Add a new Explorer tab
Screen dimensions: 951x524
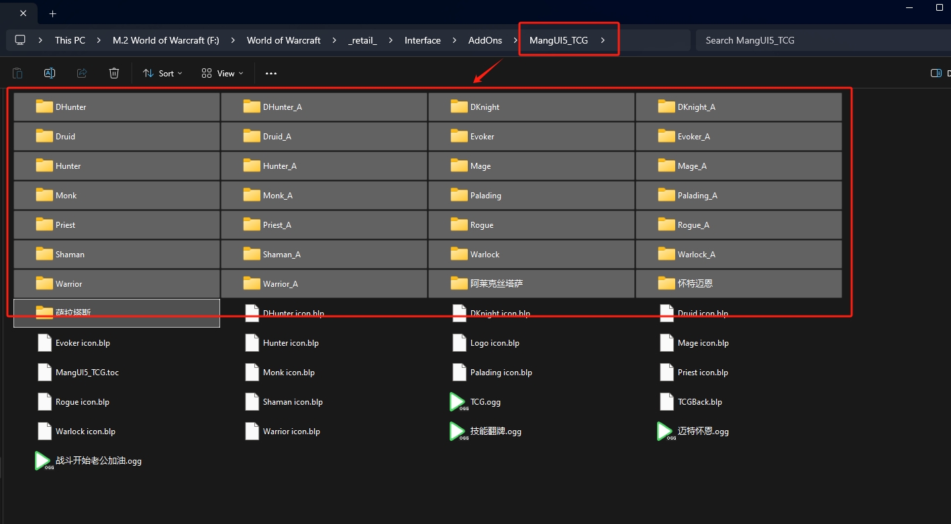point(53,13)
